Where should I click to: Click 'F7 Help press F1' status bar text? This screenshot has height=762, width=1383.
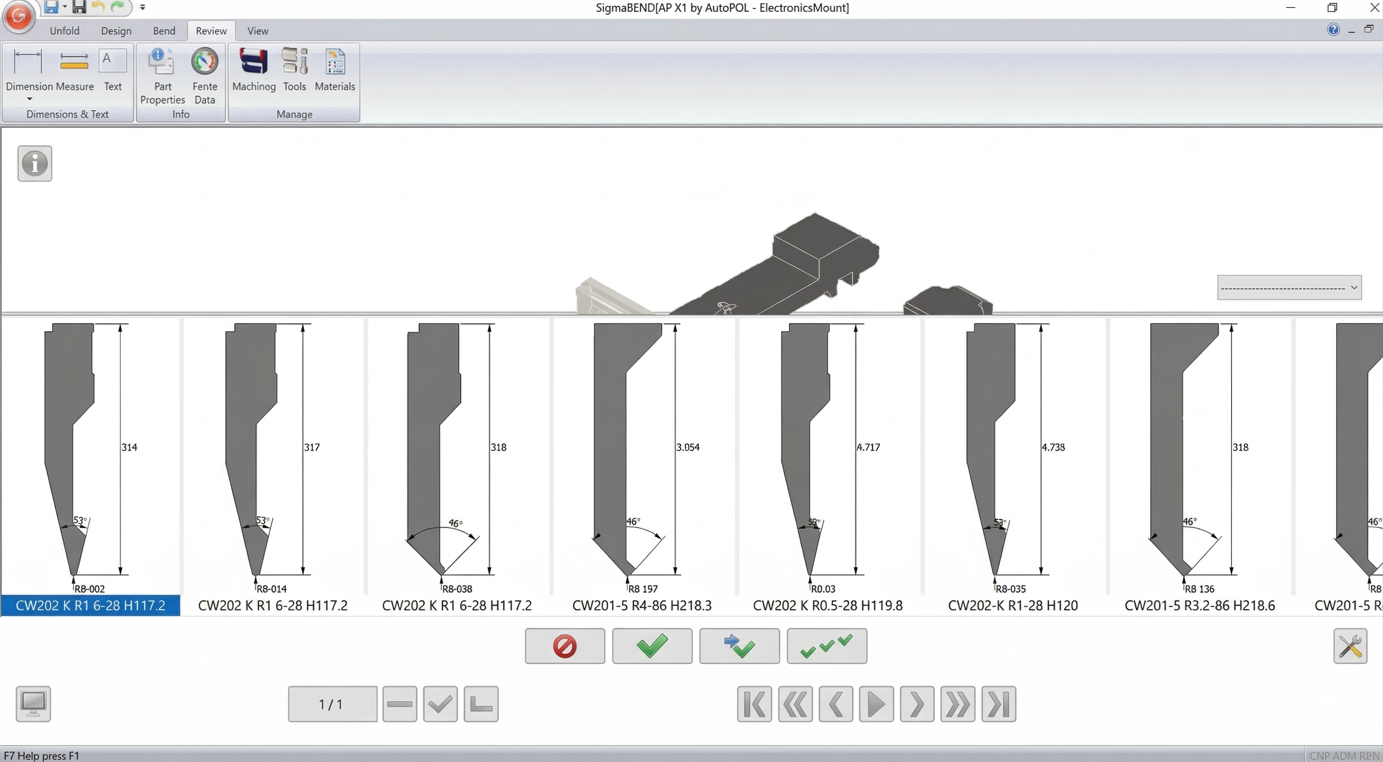(41, 756)
